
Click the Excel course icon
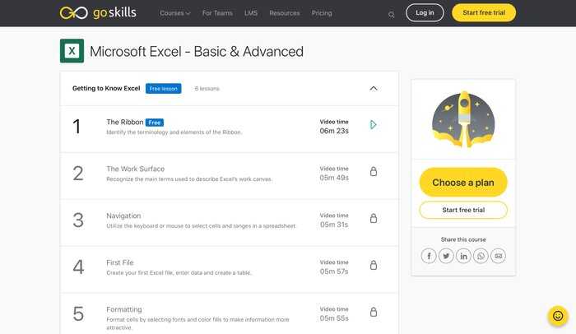72,51
